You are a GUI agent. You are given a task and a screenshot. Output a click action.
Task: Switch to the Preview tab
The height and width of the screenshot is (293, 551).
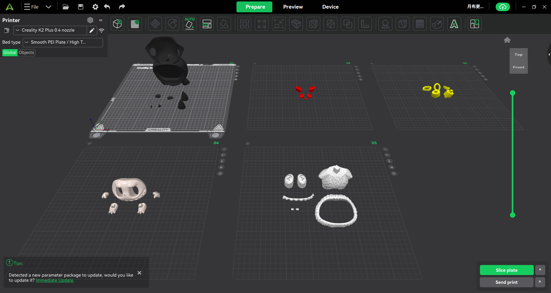tap(293, 7)
